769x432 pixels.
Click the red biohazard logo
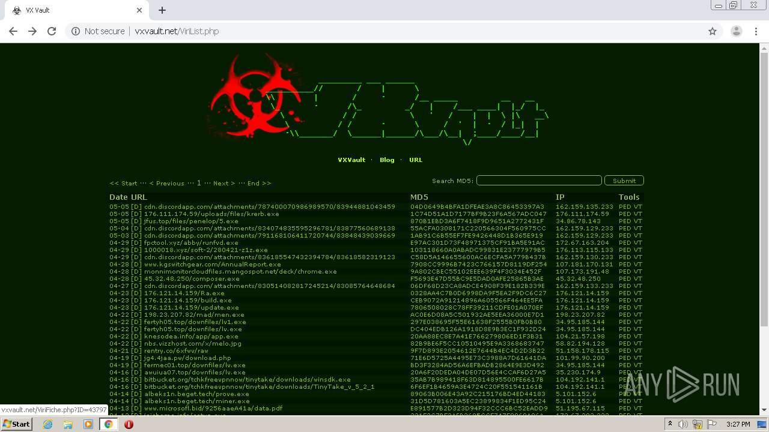[x=257, y=96]
